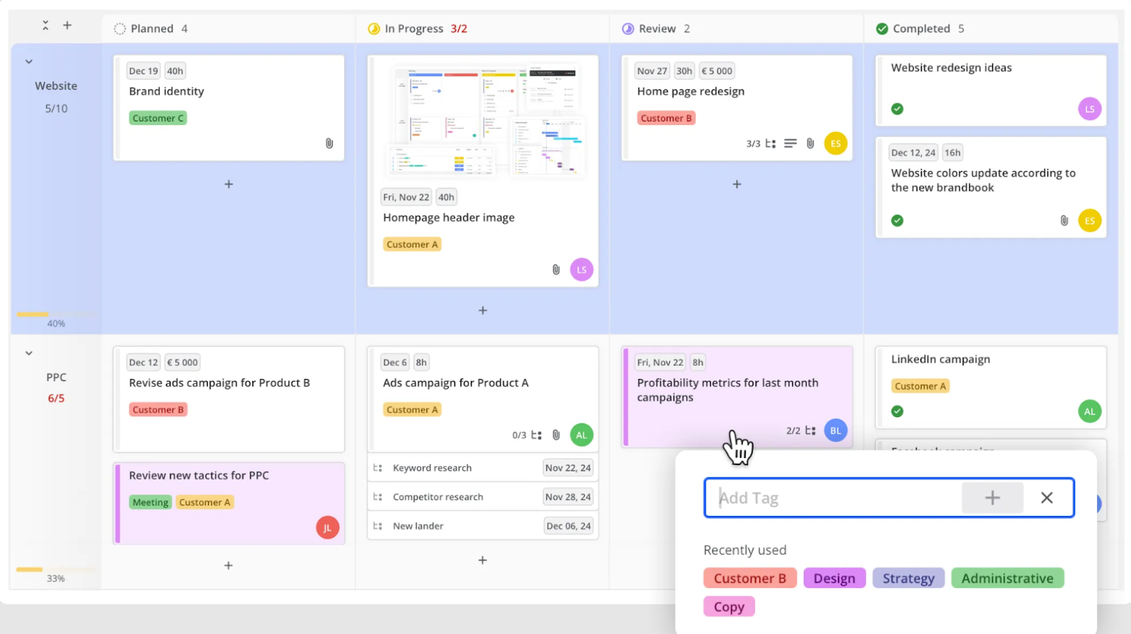Click the plus icon in Add Tag field

pyautogui.click(x=992, y=498)
